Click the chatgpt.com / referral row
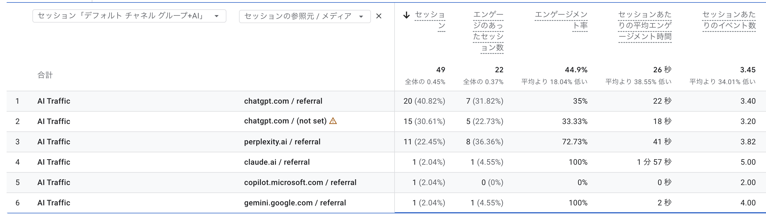Screen dimensions: 766x215 (x=283, y=101)
